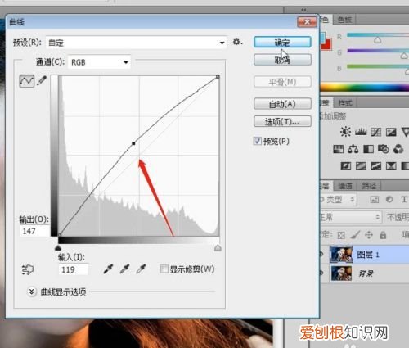Add a Threshold adjustment

(375, 166)
